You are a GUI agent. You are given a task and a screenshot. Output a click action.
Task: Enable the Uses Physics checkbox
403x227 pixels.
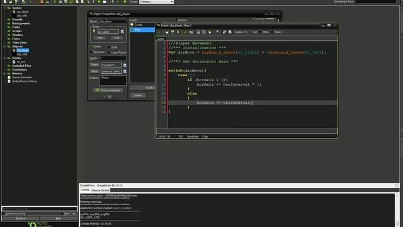click(109, 52)
